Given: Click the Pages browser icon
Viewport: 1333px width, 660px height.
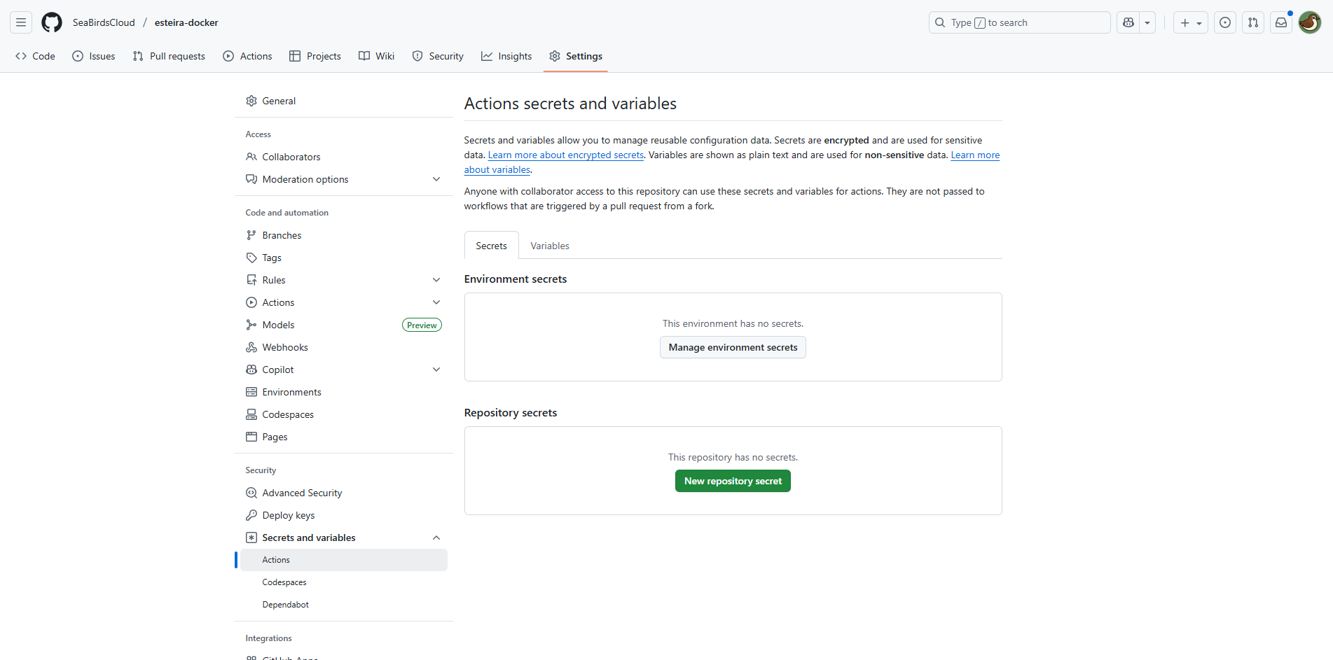Looking at the screenshot, I should pyautogui.click(x=251, y=437).
